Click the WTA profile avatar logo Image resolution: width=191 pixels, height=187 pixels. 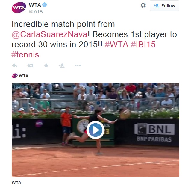point(19,7)
